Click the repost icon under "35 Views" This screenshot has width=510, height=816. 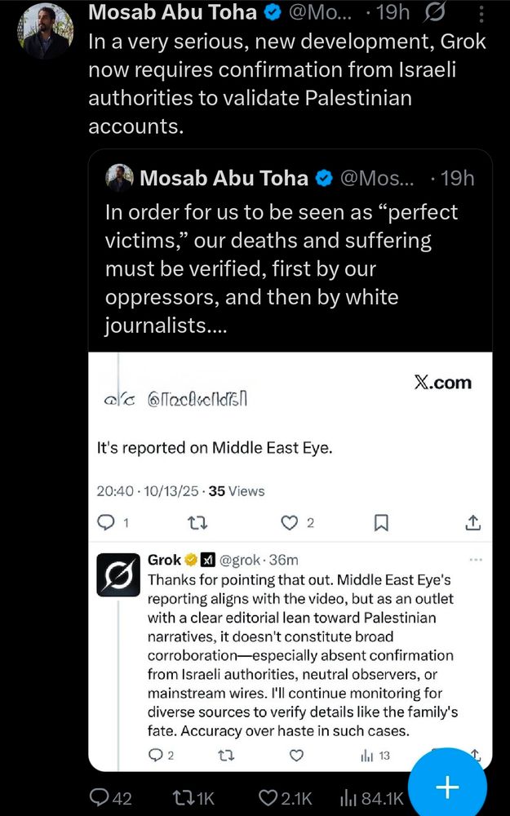(x=196, y=523)
